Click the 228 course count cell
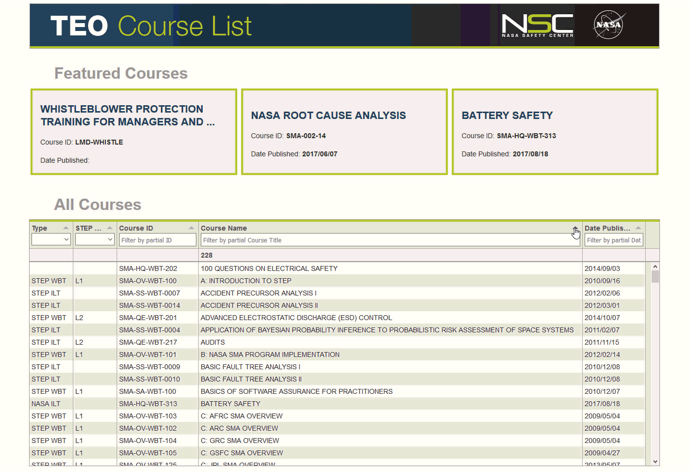The height and width of the screenshot is (472, 689). click(207, 255)
